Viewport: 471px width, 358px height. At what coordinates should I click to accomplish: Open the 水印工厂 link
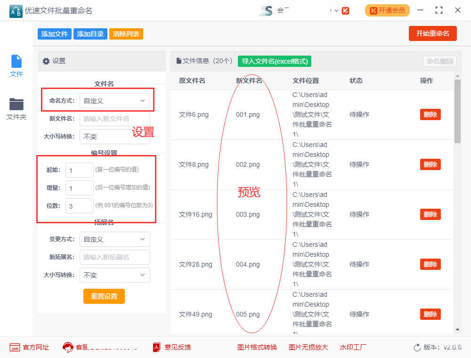[x=353, y=348]
